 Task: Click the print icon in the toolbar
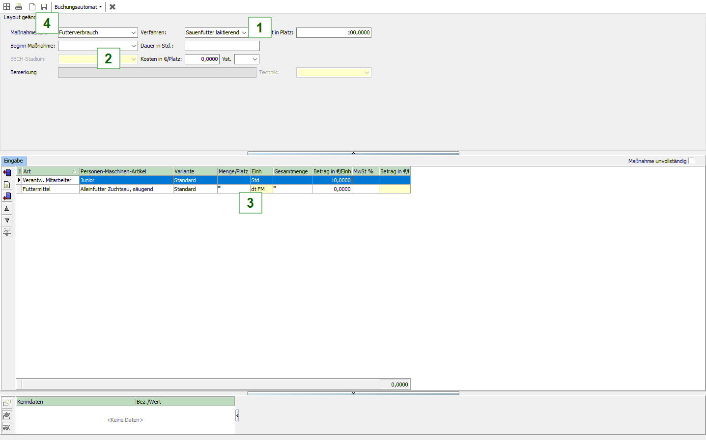(x=19, y=7)
